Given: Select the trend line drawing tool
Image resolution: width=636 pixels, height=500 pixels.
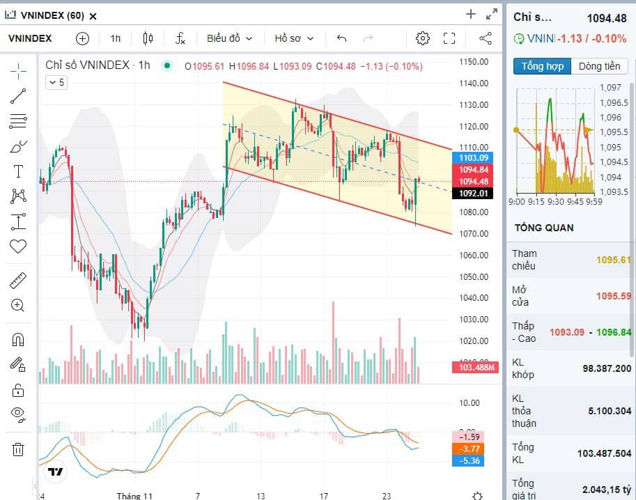Looking at the screenshot, I should pyautogui.click(x=18, y=96).
